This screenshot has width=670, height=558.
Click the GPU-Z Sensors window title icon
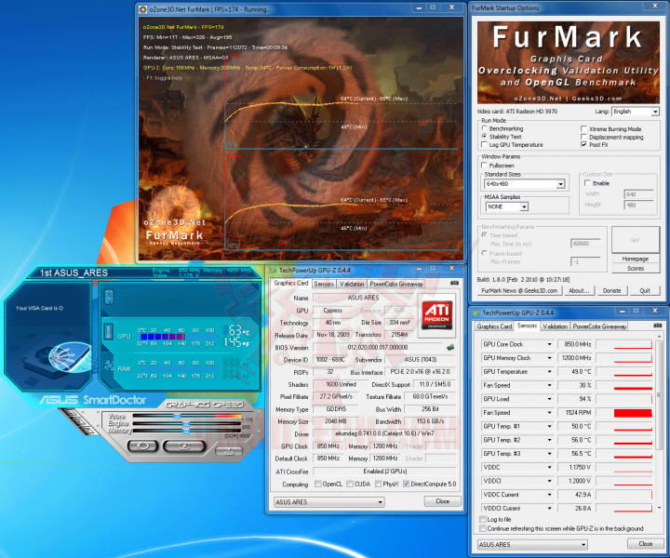476,312
